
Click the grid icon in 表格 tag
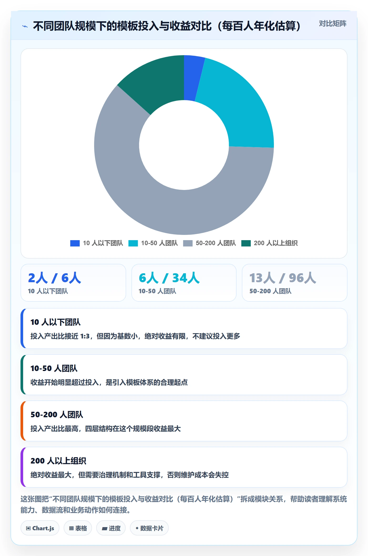click(71, 528)
